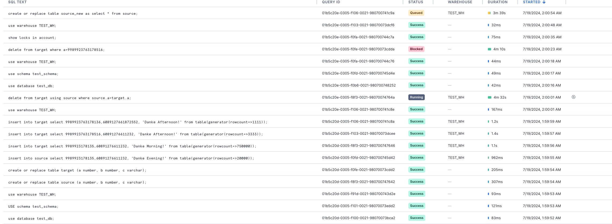Click TEST_WH warehouse in the Queued row
612x224 pixels.
pyautogui.click(x=456, y=13)
